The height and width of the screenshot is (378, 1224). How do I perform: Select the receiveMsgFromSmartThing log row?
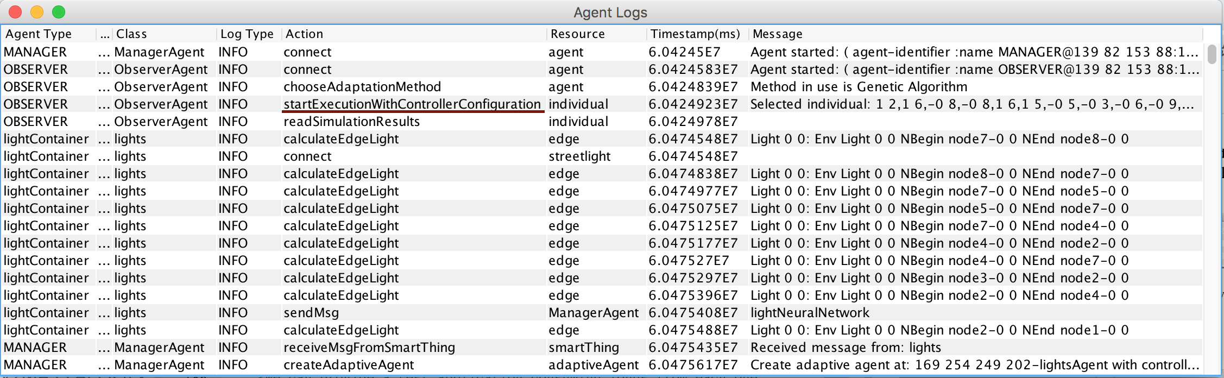(369, 348)
